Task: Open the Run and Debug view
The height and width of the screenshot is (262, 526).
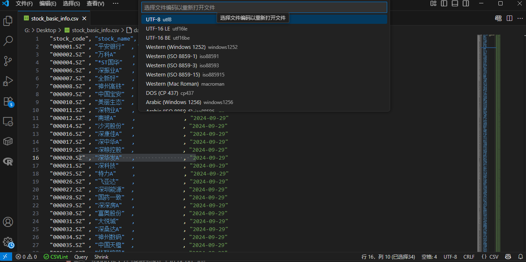Action: tap(8, 81)
